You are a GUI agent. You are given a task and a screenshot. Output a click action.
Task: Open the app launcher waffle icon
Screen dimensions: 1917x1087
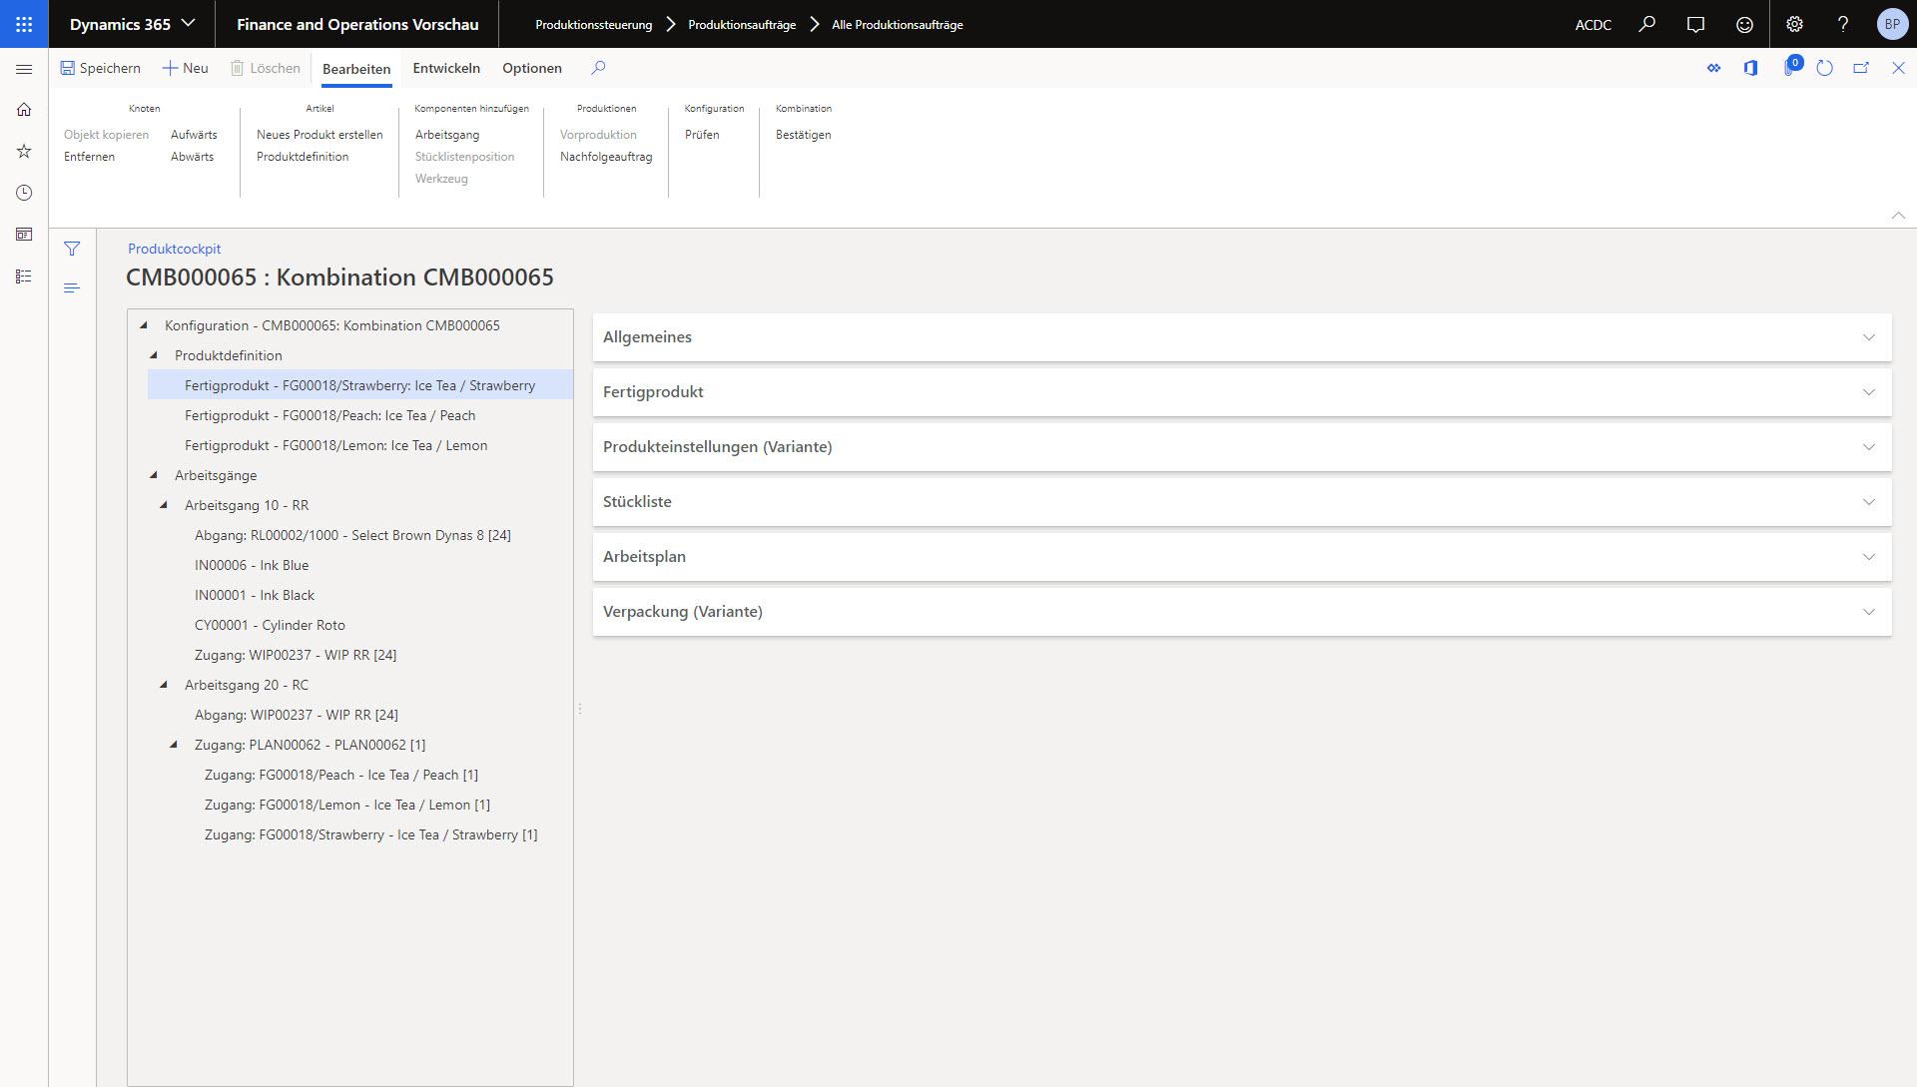coord(24,24)
